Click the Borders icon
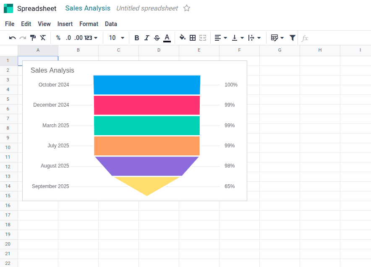 click(193, 38)
